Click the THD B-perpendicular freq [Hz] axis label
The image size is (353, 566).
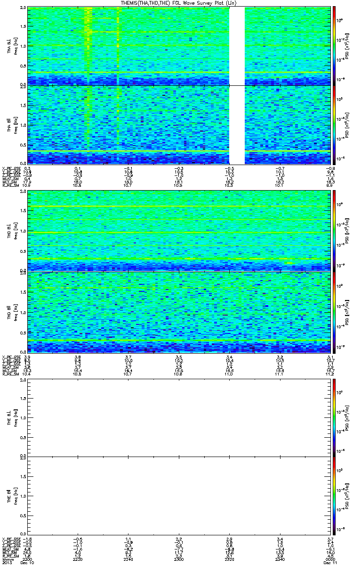[x=15, y=231]
